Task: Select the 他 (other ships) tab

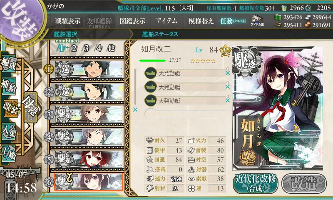Action: (111, 48)
